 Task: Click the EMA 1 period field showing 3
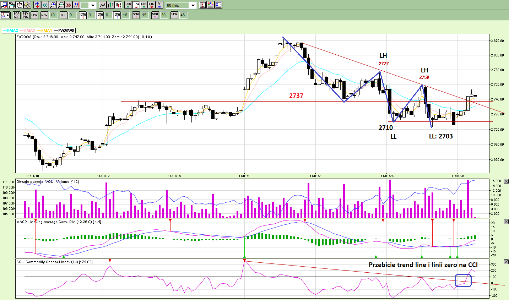click(x=91, y=15)
